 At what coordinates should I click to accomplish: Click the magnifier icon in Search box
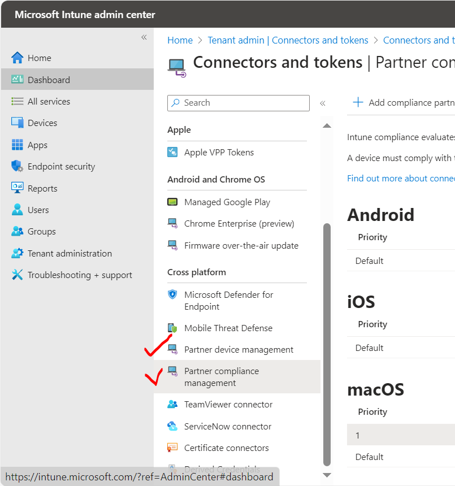(176, 103)
